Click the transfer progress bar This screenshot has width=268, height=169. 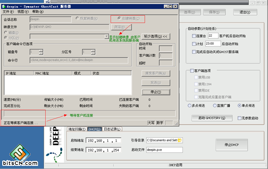coord(89,114)
